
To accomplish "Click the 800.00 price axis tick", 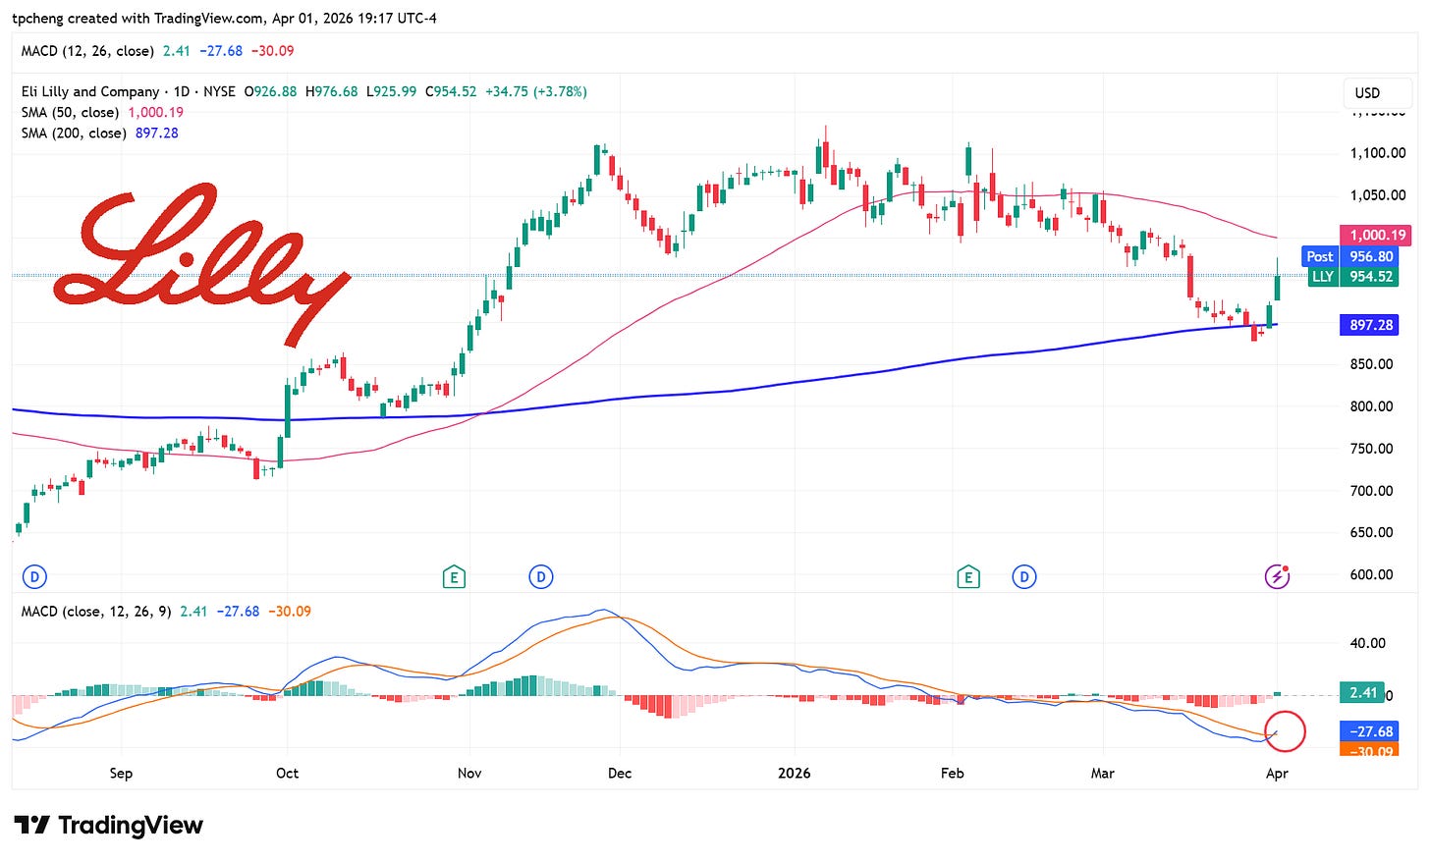I will pos(1371,406).
